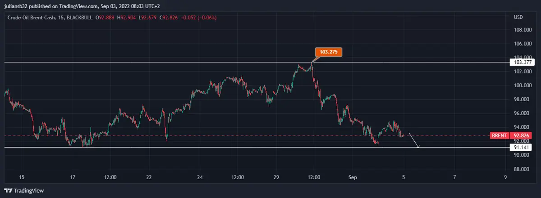Select the lower horizontal line at 91.141

[225, 147]
